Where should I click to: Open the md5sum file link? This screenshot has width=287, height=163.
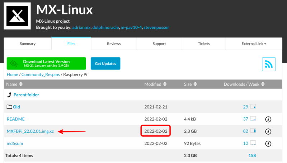(15, 143)
